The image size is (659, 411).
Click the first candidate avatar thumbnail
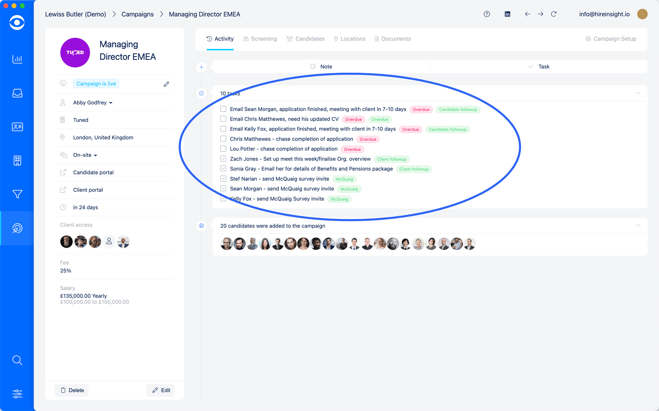tap(226, 244)
